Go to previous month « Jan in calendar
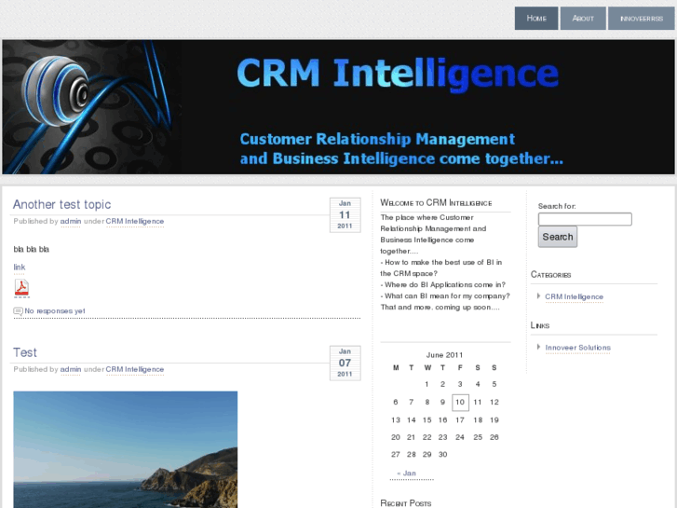This screenshot has width=677, height=508. point(406,474)
